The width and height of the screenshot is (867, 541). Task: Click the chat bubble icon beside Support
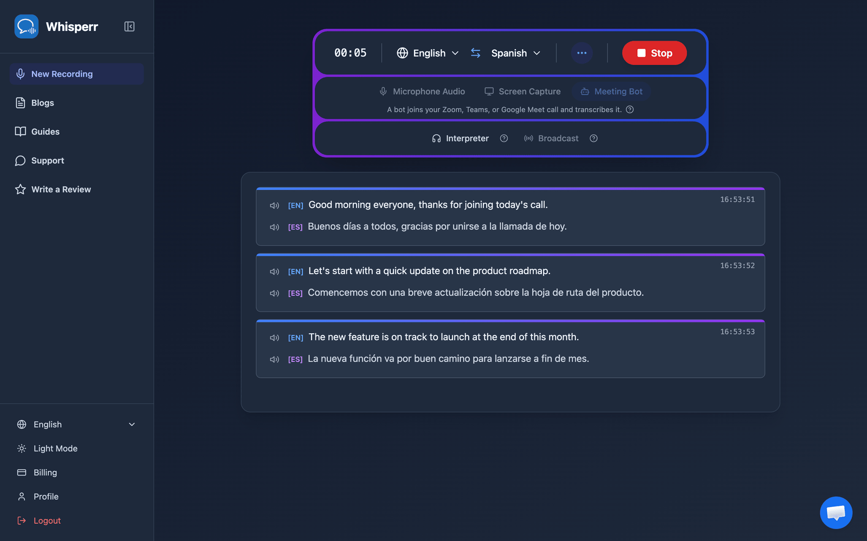(x=21, y=161)
